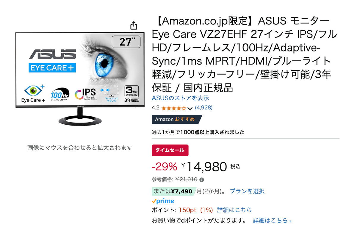Click the 100Hz refresh rate icon in image
The height and width of the screenshot is (238, 357).
click(60, 93)
